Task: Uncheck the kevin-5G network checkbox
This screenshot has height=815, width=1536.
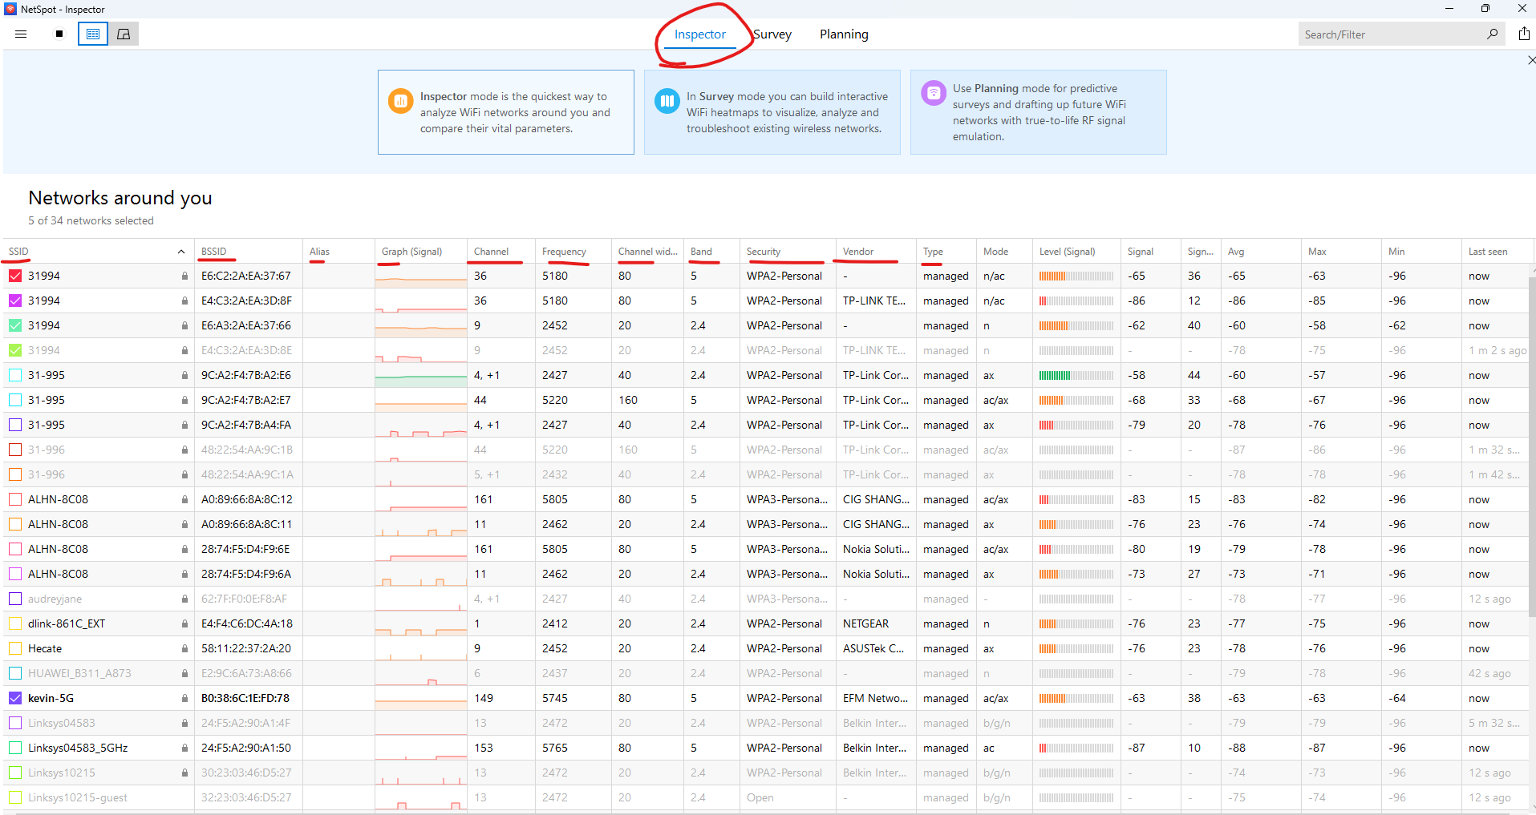Action: (15, 698)
